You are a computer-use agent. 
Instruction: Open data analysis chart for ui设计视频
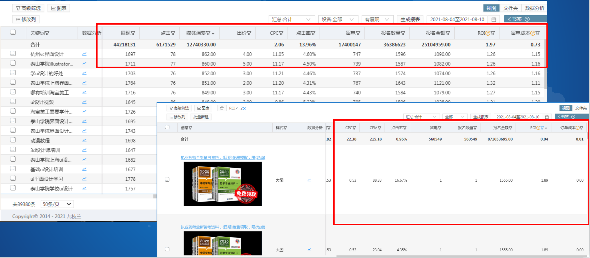84,102
